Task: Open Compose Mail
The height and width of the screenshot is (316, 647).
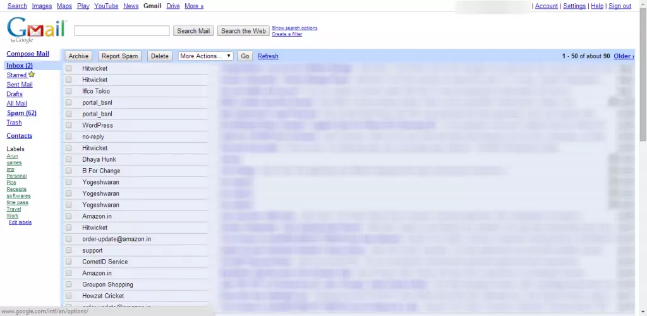Action: [28, 54]
